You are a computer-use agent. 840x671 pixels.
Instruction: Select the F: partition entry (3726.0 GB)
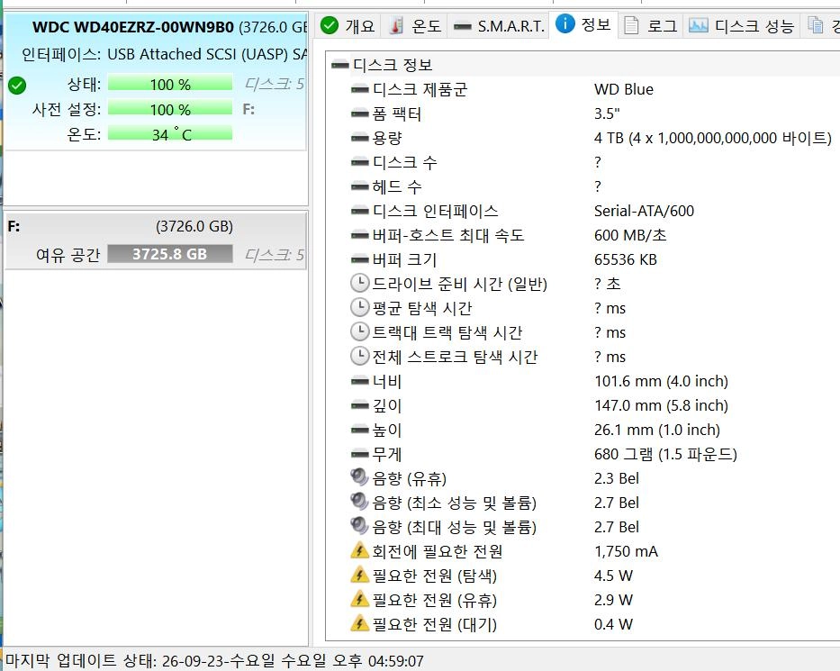(156, 240)
